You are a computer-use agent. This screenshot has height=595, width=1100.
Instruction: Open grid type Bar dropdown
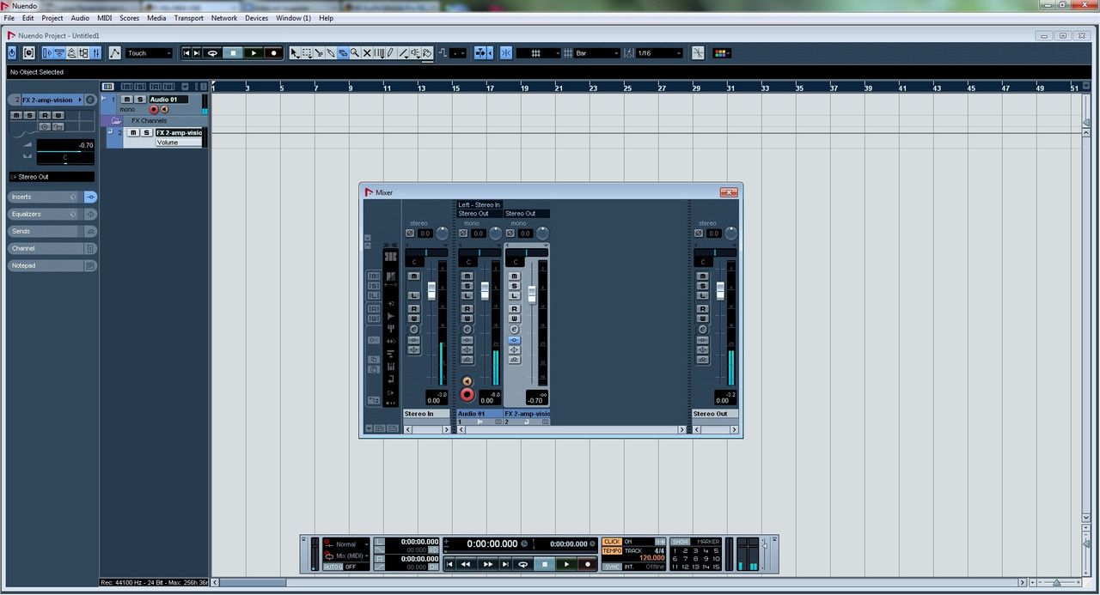coord(596,53)
